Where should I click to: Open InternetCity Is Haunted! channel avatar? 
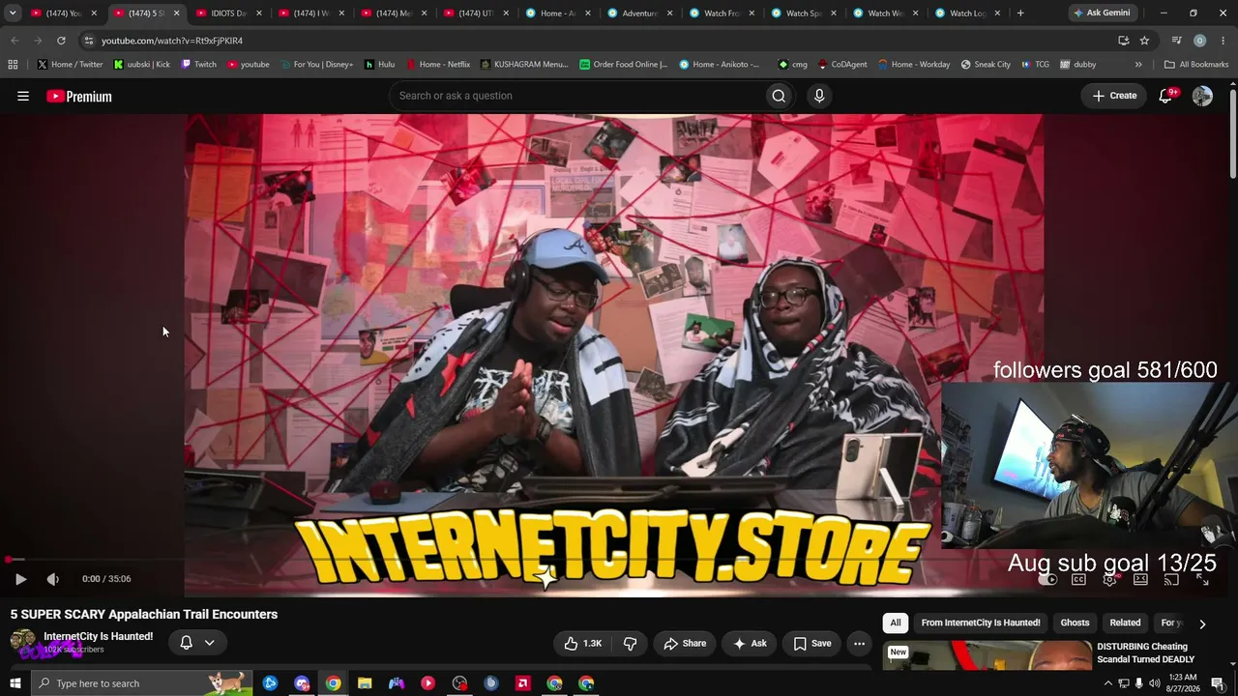[x=23, y=641]
